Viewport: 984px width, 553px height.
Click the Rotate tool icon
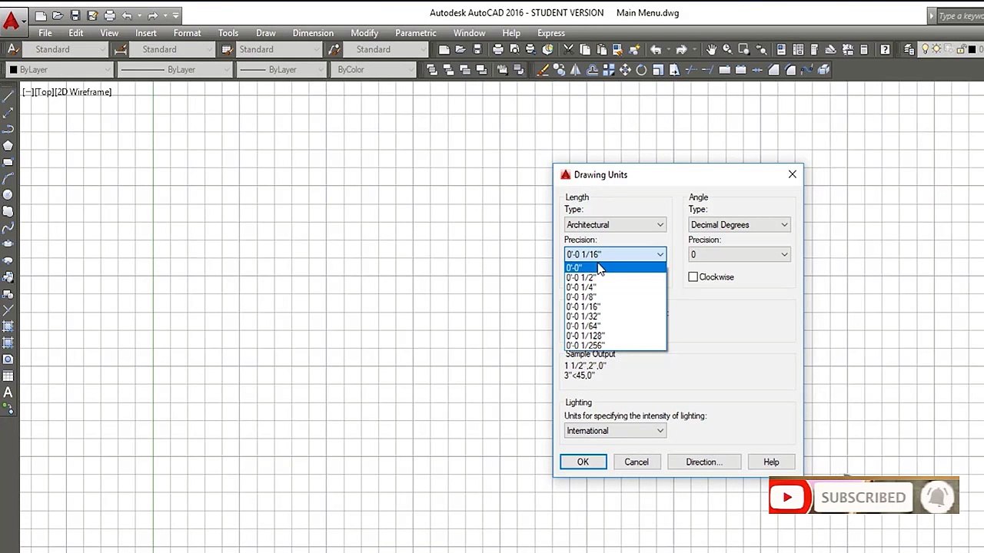click(641, 70)
